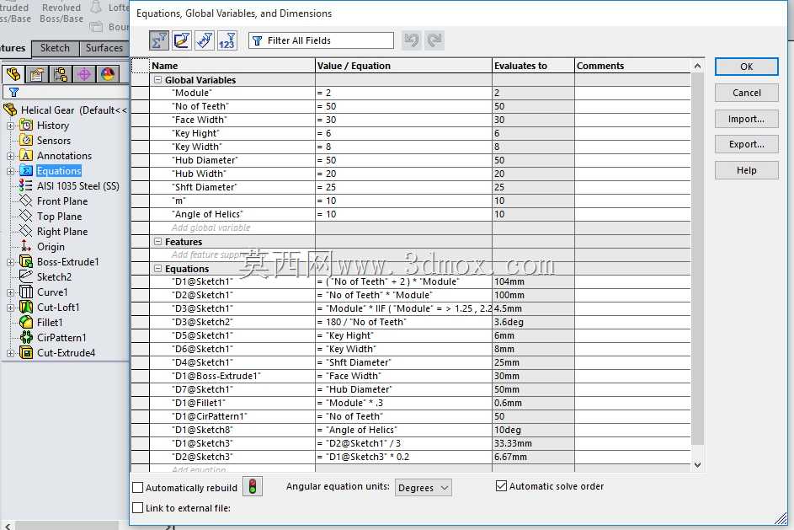The image size is (794, 530).
Task: Open the DimXpertManager tab icon
Action: (x=84, y=74)
